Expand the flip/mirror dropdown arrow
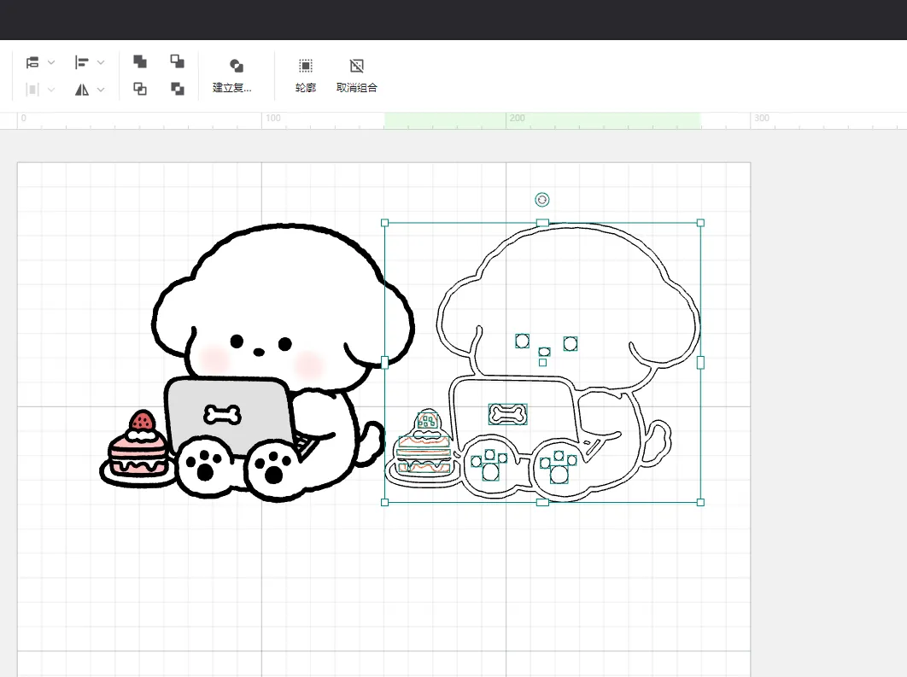This screenshot has height=677, width=907. click(x=101, y=90)
